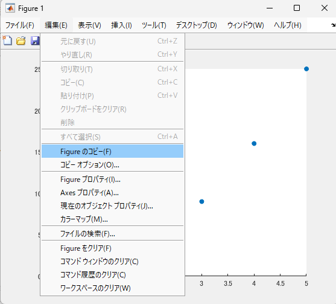Open the 挿入(I) menu
336x304 pixels.
click(121, 25)
